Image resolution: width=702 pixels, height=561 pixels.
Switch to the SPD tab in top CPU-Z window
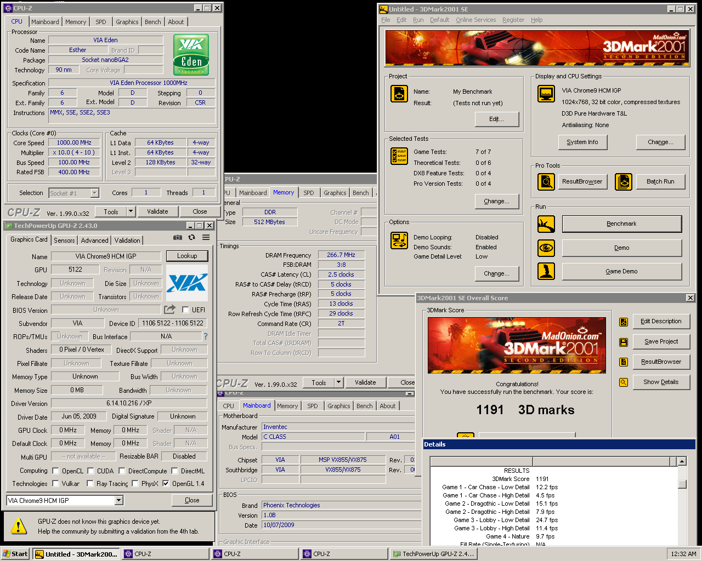tap(101, 22)
